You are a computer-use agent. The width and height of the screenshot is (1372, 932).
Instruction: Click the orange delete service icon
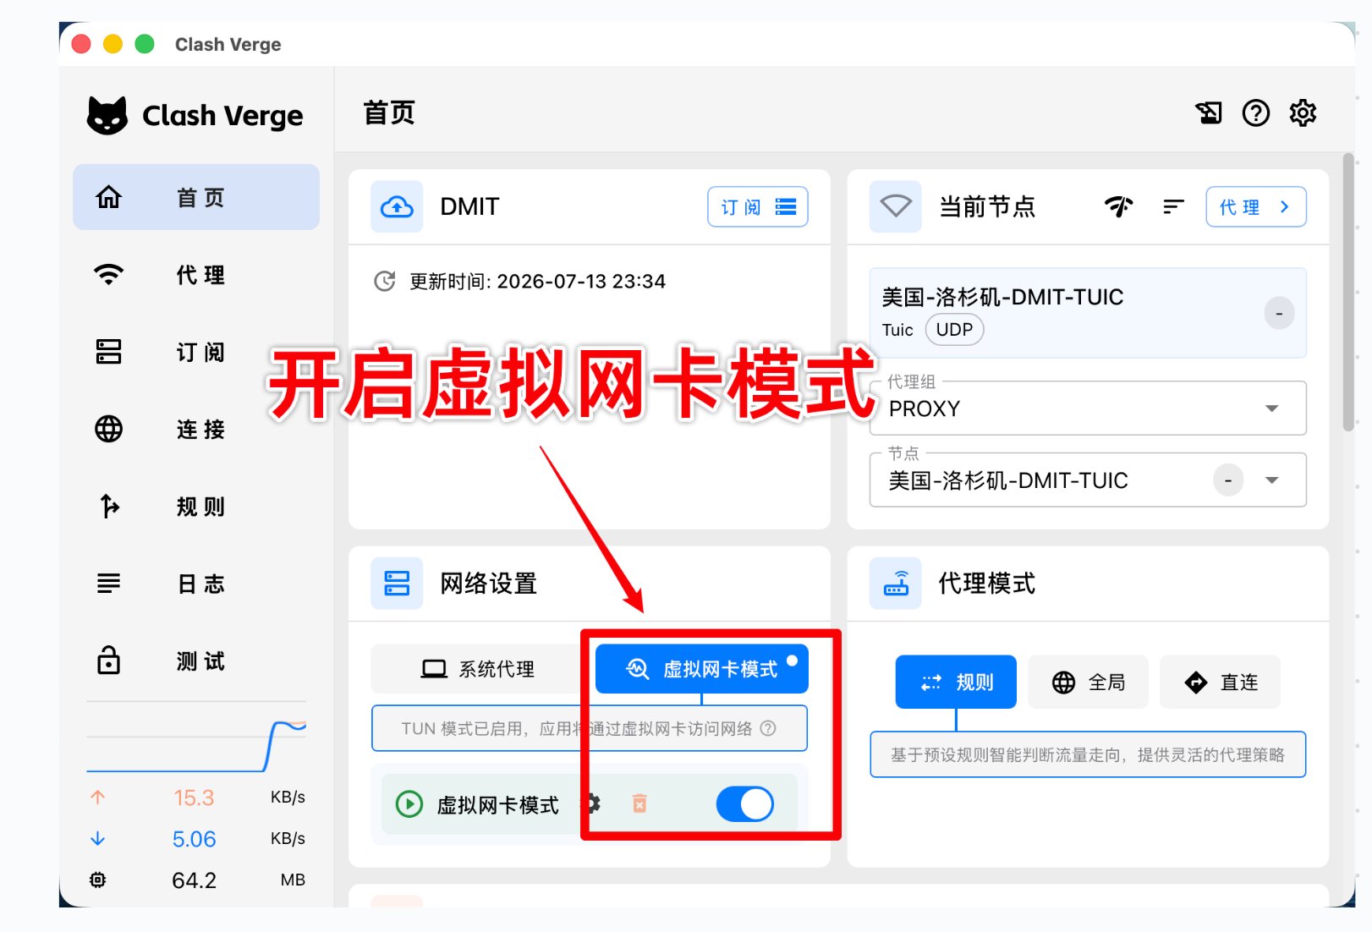pos(639,803)
